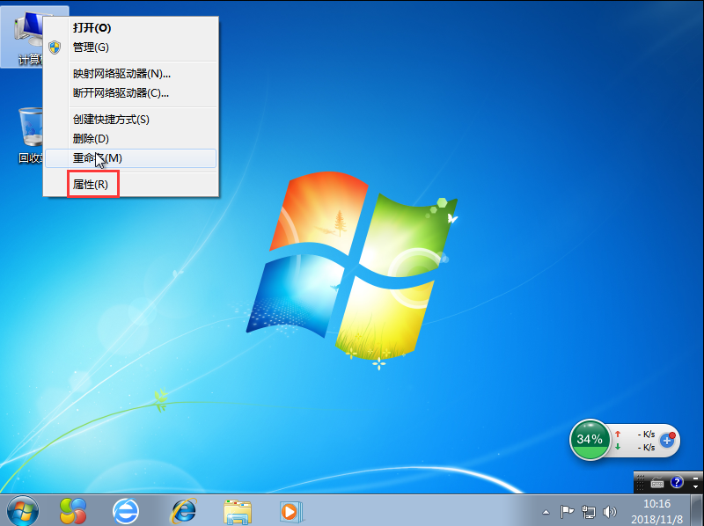Select 管理(G) in the context menu

point(92,47)
